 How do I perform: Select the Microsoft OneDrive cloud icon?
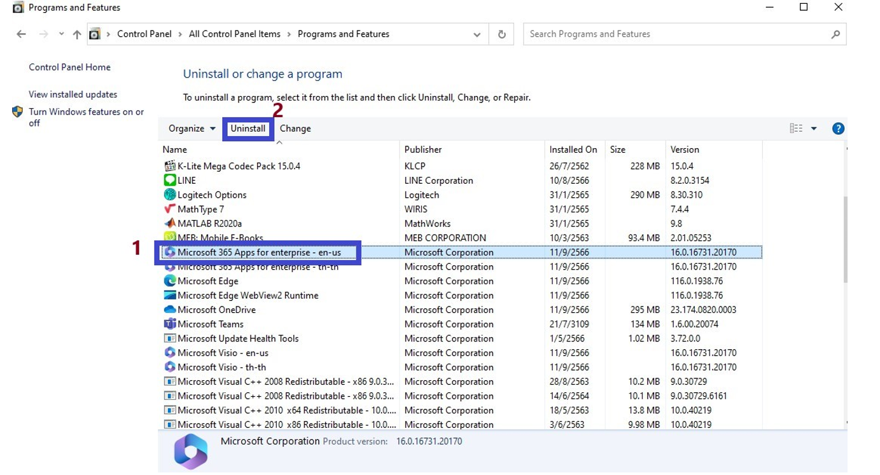[170, 310]
